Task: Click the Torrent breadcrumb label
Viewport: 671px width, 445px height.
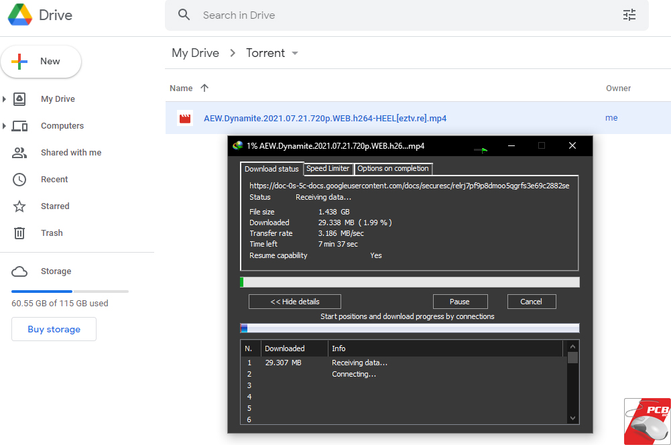Action: (265, 53)
